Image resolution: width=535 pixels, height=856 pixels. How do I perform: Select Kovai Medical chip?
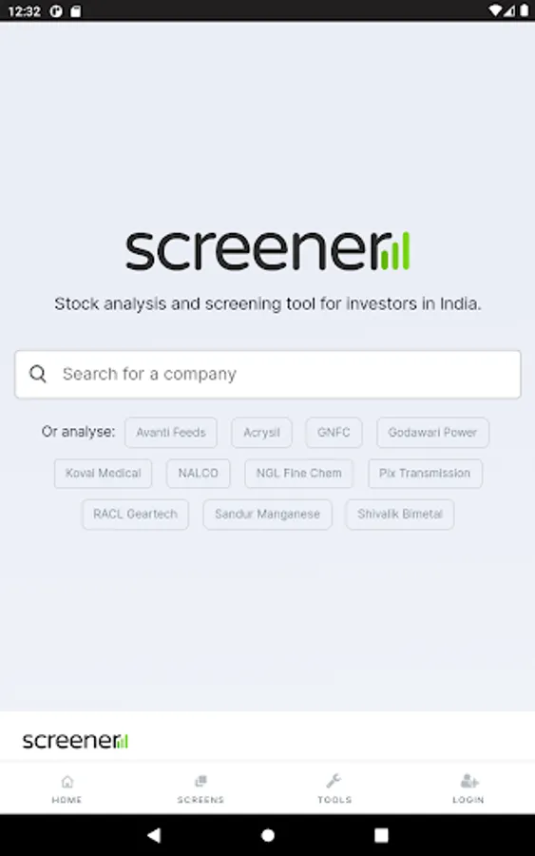click(x=103, y=474)
